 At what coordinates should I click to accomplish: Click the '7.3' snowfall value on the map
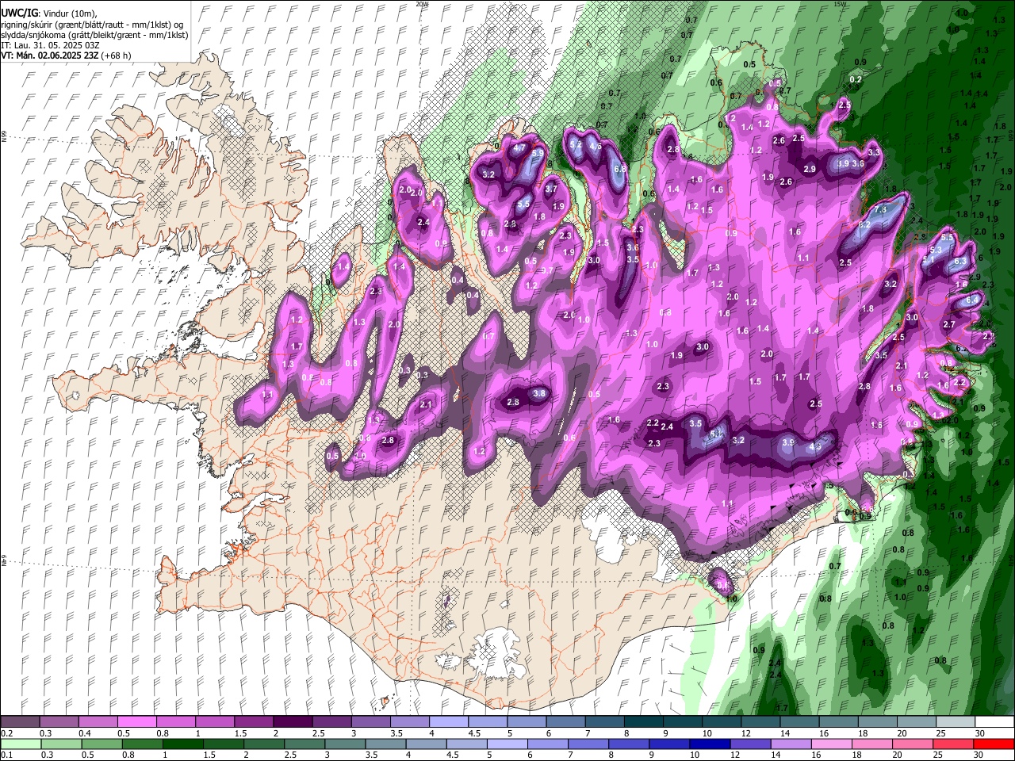(880, 210)
